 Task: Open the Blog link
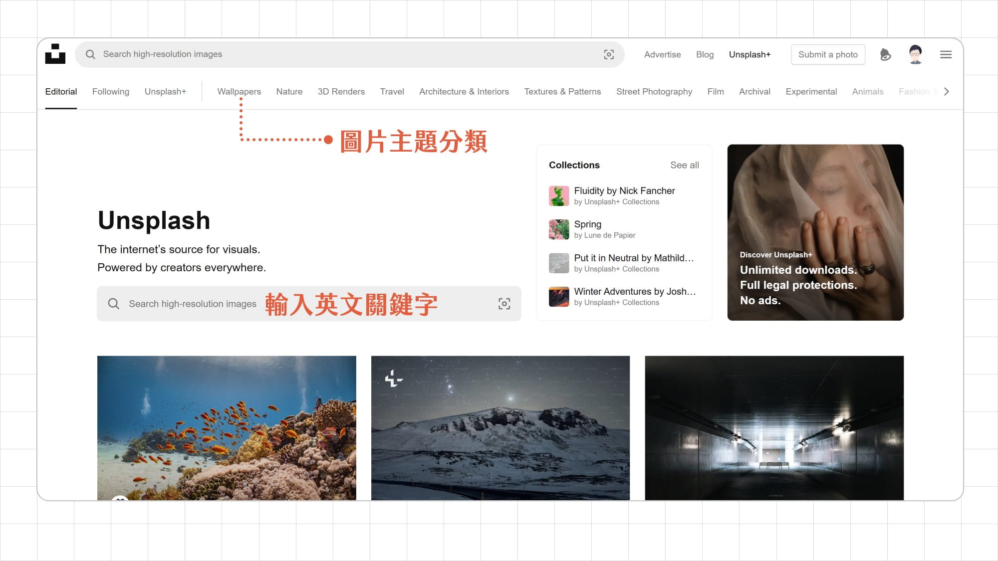tap(705, 54)
